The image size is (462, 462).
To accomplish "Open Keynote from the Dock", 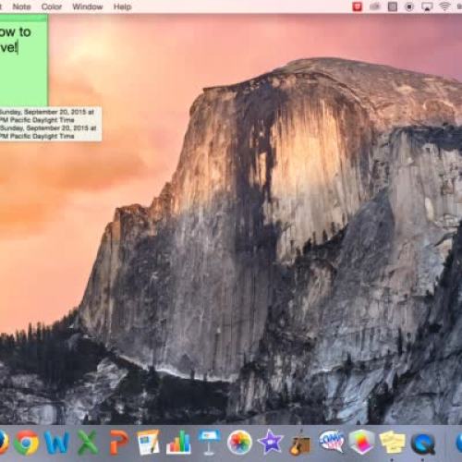I will pyautogui.click(x=209, y=443).
